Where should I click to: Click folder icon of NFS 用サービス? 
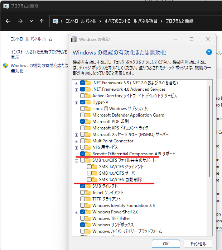click(x=88, y=147)
